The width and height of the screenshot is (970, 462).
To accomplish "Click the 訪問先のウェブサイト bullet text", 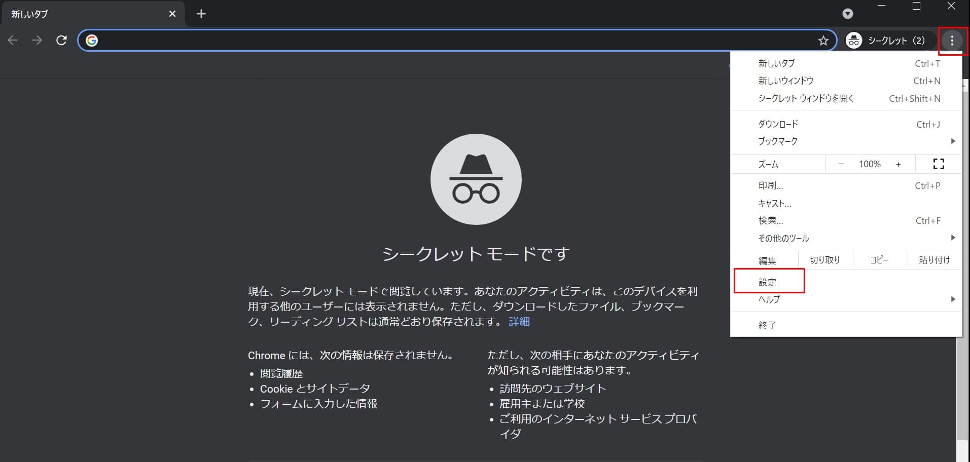I will coord(553,389).
